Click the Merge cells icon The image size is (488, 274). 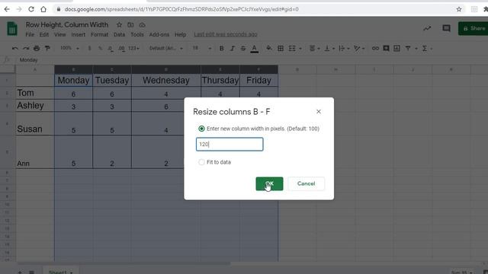click(292, 48)
